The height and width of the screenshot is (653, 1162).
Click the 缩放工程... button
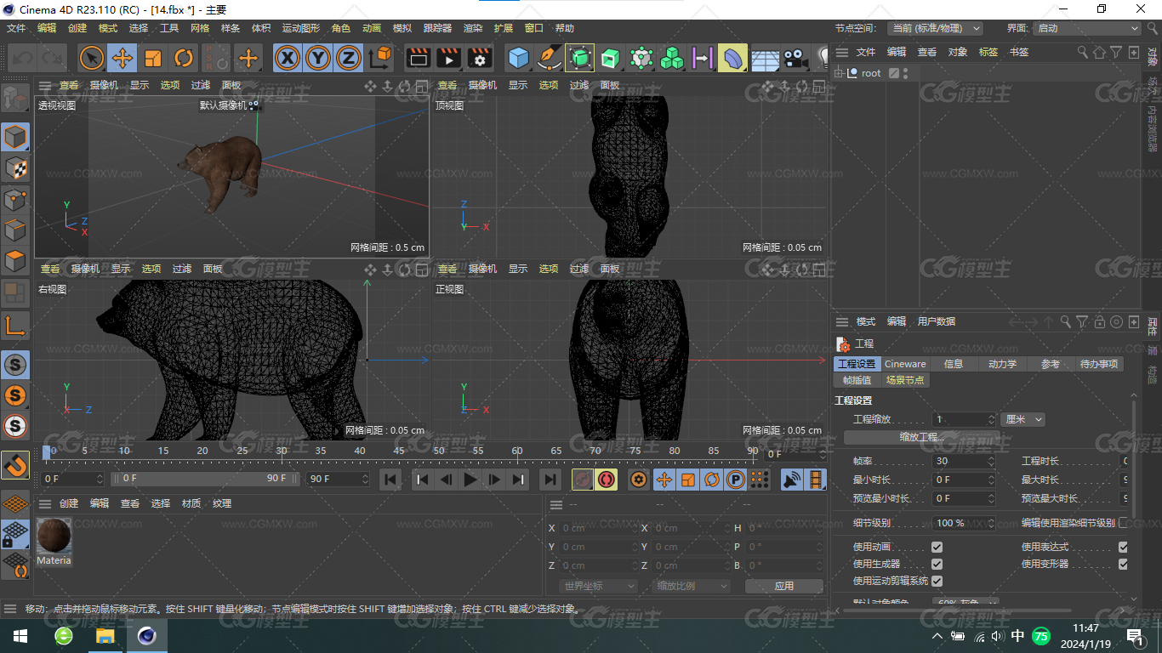coord(922,437)
